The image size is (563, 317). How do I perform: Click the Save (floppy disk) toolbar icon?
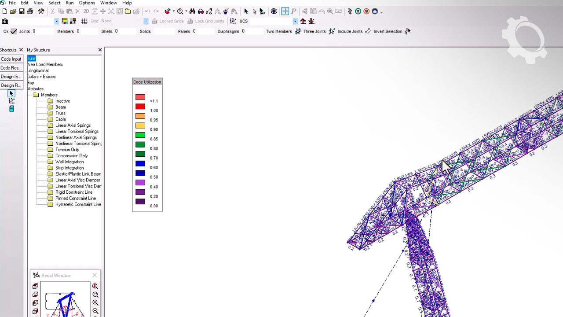[22, 11]
